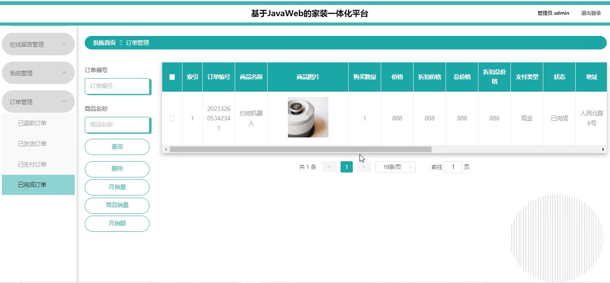Select checkbox next to 扫地机器人 order
This screenshot has width=610, height=283.
tap(172, 118)
